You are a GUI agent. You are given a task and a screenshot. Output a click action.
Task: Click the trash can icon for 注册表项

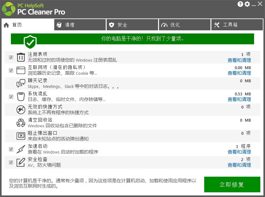pos(21,57)
